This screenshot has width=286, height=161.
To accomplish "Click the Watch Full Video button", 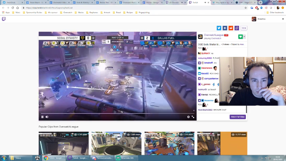I will (x=237, y=117).
